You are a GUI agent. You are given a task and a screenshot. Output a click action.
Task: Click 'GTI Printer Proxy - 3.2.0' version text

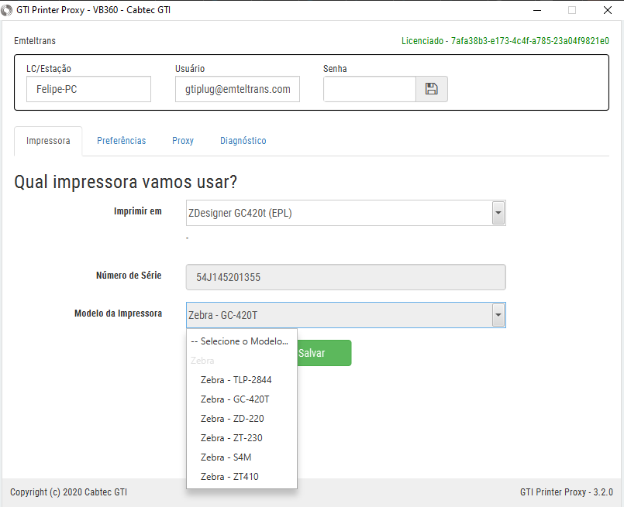[567, 492]
